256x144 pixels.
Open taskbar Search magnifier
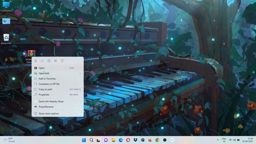pyautogui.click(x=92, y=140)
